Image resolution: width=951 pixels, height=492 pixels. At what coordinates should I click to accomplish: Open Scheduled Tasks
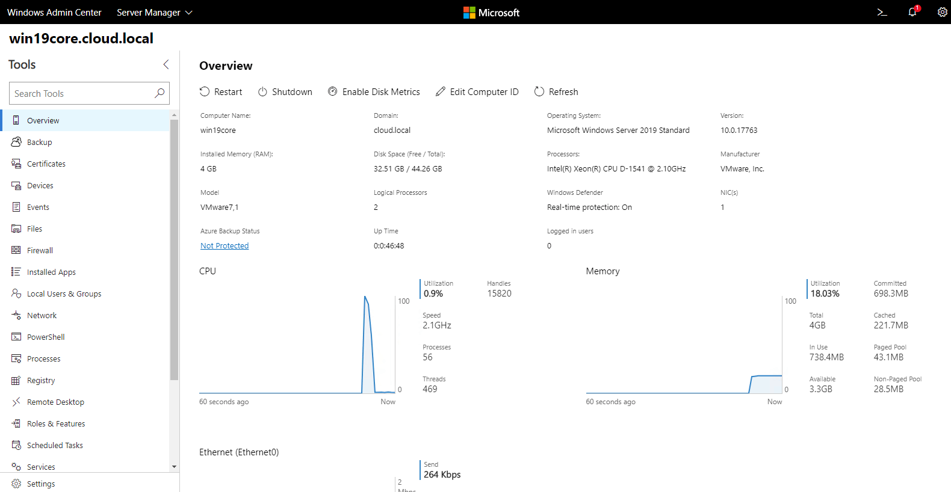(x=85, y=445)
